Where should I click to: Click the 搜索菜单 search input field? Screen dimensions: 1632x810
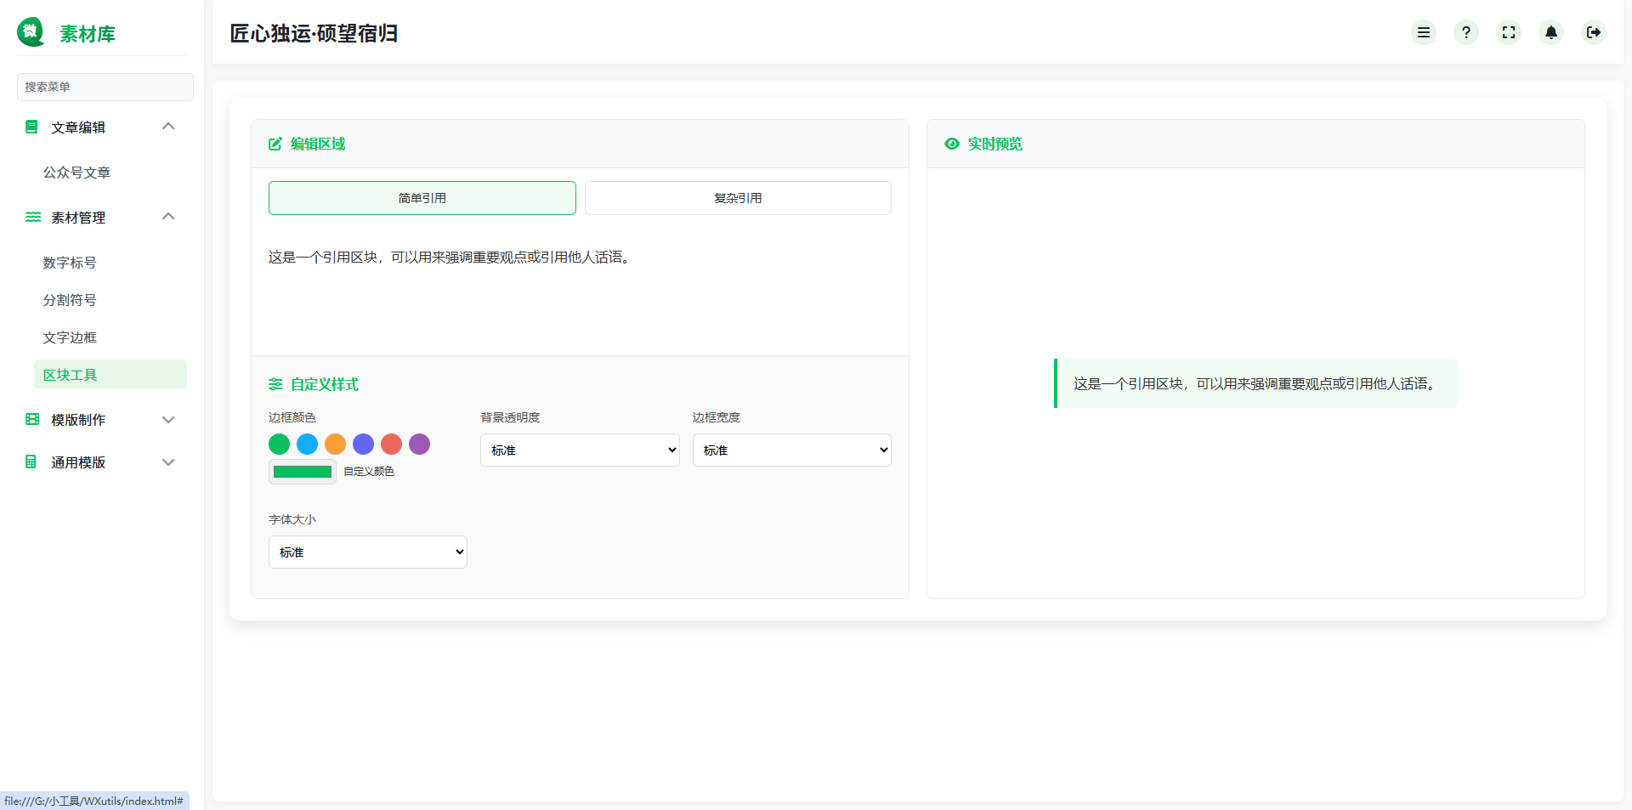pos(105,87)
